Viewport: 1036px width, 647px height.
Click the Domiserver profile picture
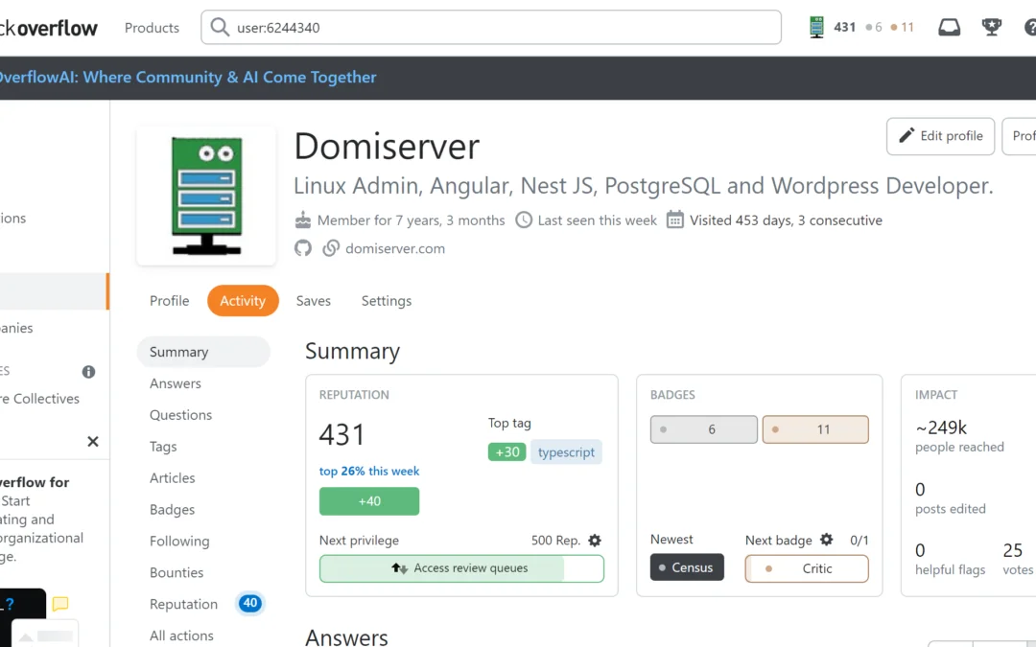[206, 196]
